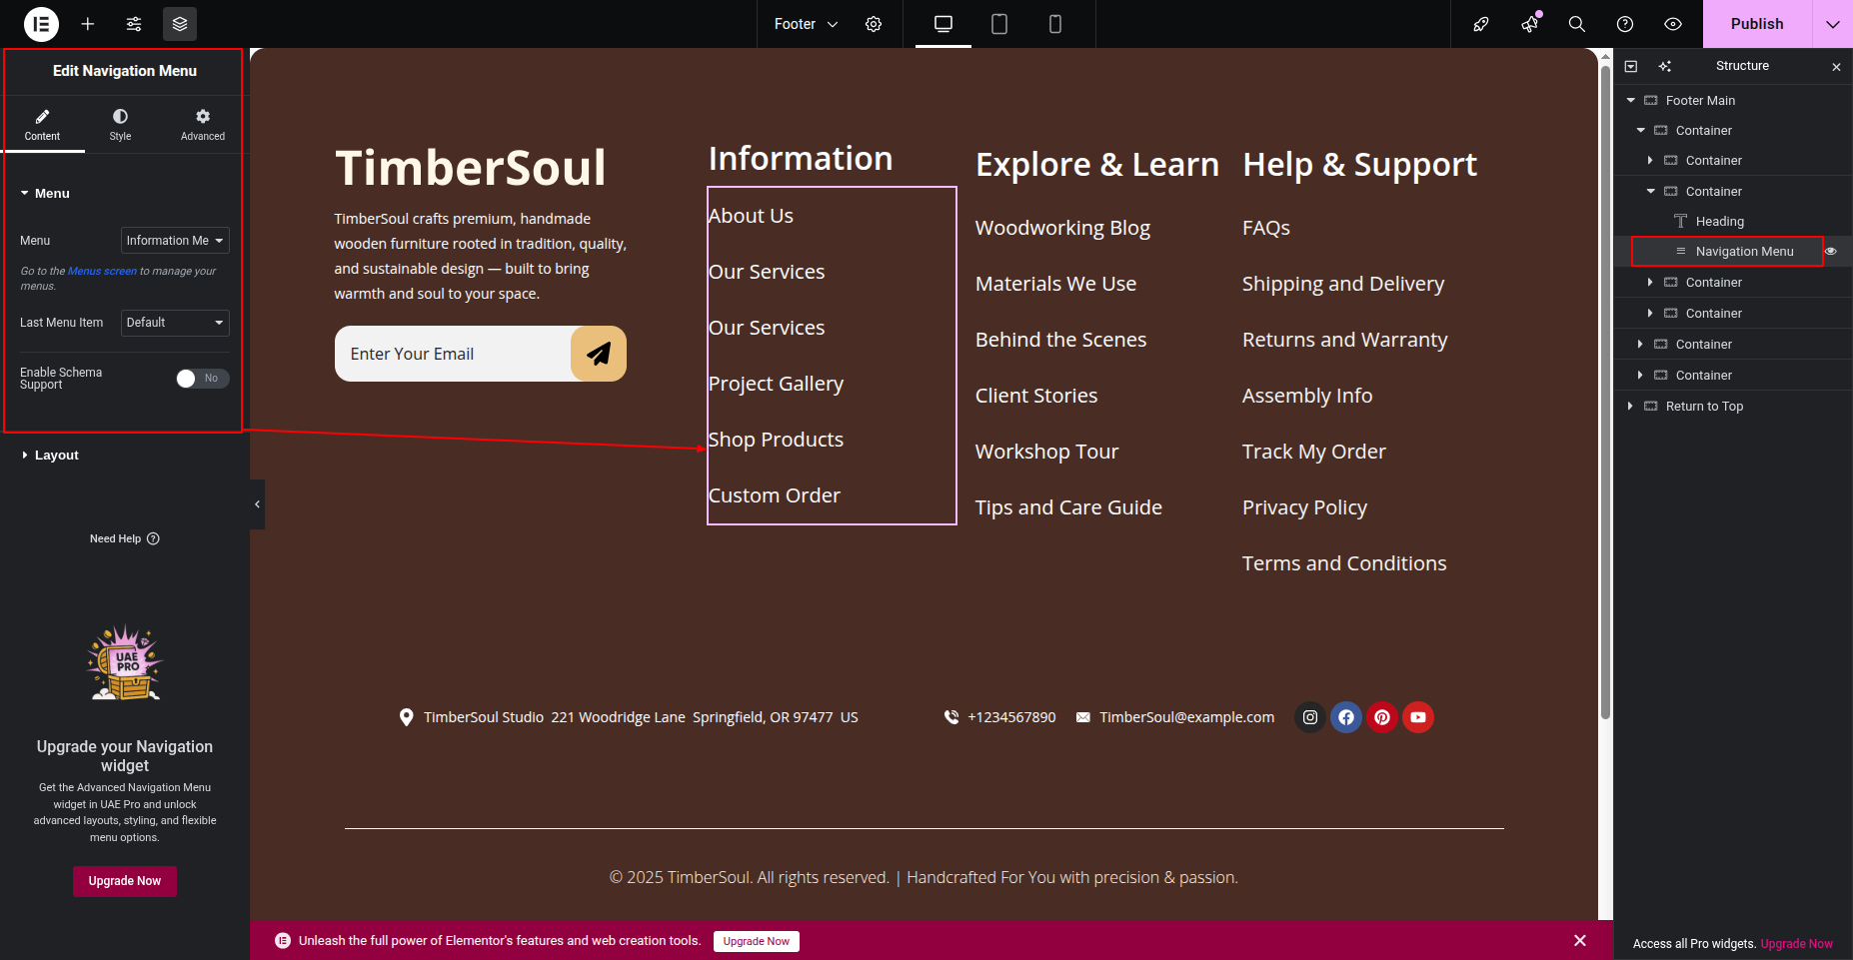Open Site Settings sliders icon
This screenshot has width=1853, height=960.
134,24
